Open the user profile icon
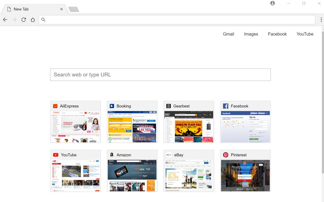 [272, 3]
